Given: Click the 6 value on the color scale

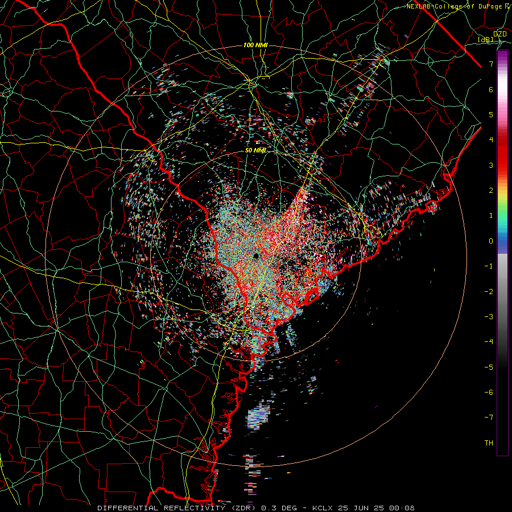Looking at the screenshot, I should tap(491, 89).
